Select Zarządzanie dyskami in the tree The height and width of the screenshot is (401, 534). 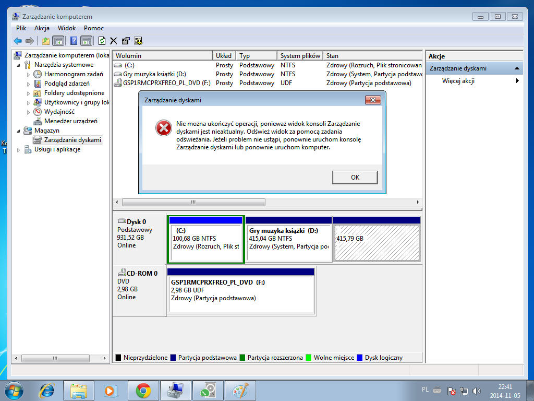pyautogui.click(x=72, y=140)
